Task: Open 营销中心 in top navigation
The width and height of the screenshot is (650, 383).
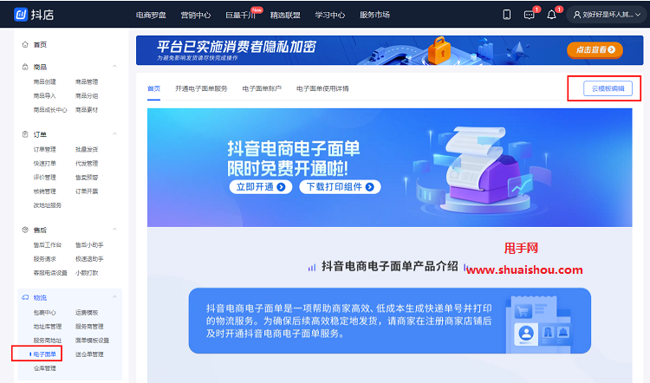Action: [x=196, y=15]
